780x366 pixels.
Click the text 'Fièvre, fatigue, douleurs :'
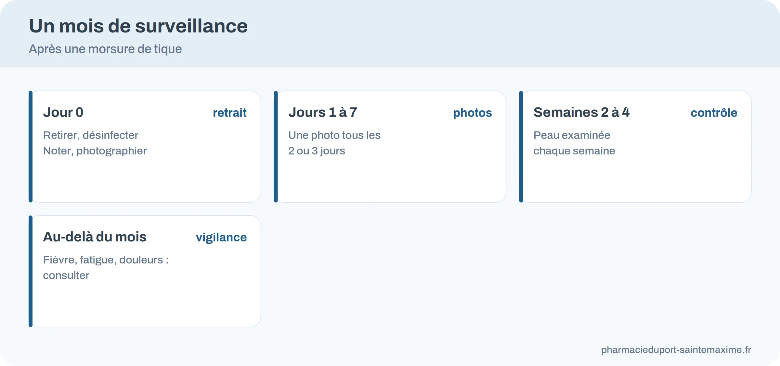pos(106,260)
